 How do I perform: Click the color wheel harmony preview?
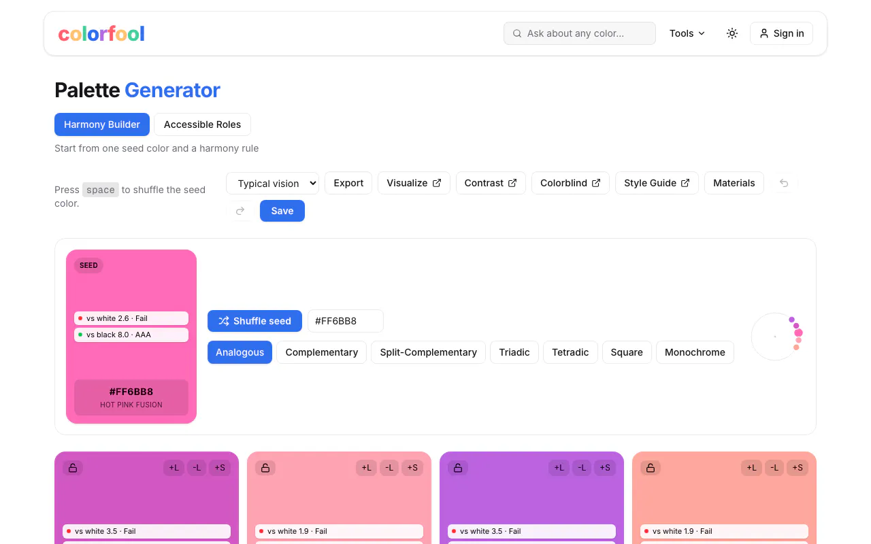tap(776, 336)
